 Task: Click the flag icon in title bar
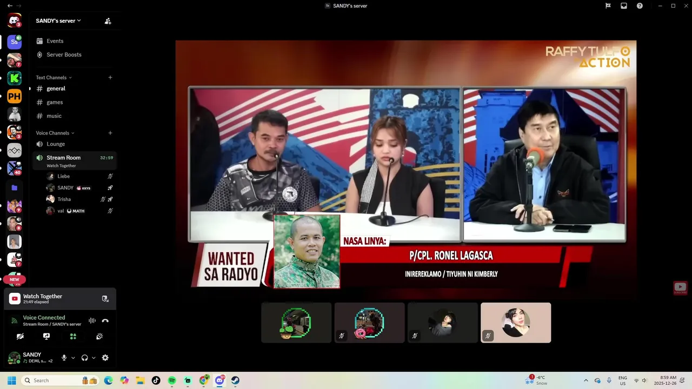608,5
